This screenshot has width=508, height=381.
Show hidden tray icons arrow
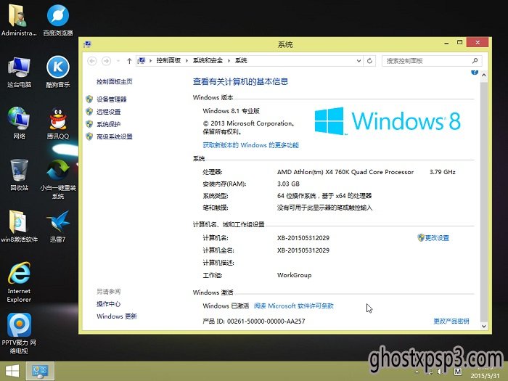pos(417,372)
